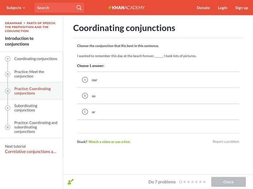Select answer choice B, so
This screenshot has height=189, width=253.
click(85, 96)
